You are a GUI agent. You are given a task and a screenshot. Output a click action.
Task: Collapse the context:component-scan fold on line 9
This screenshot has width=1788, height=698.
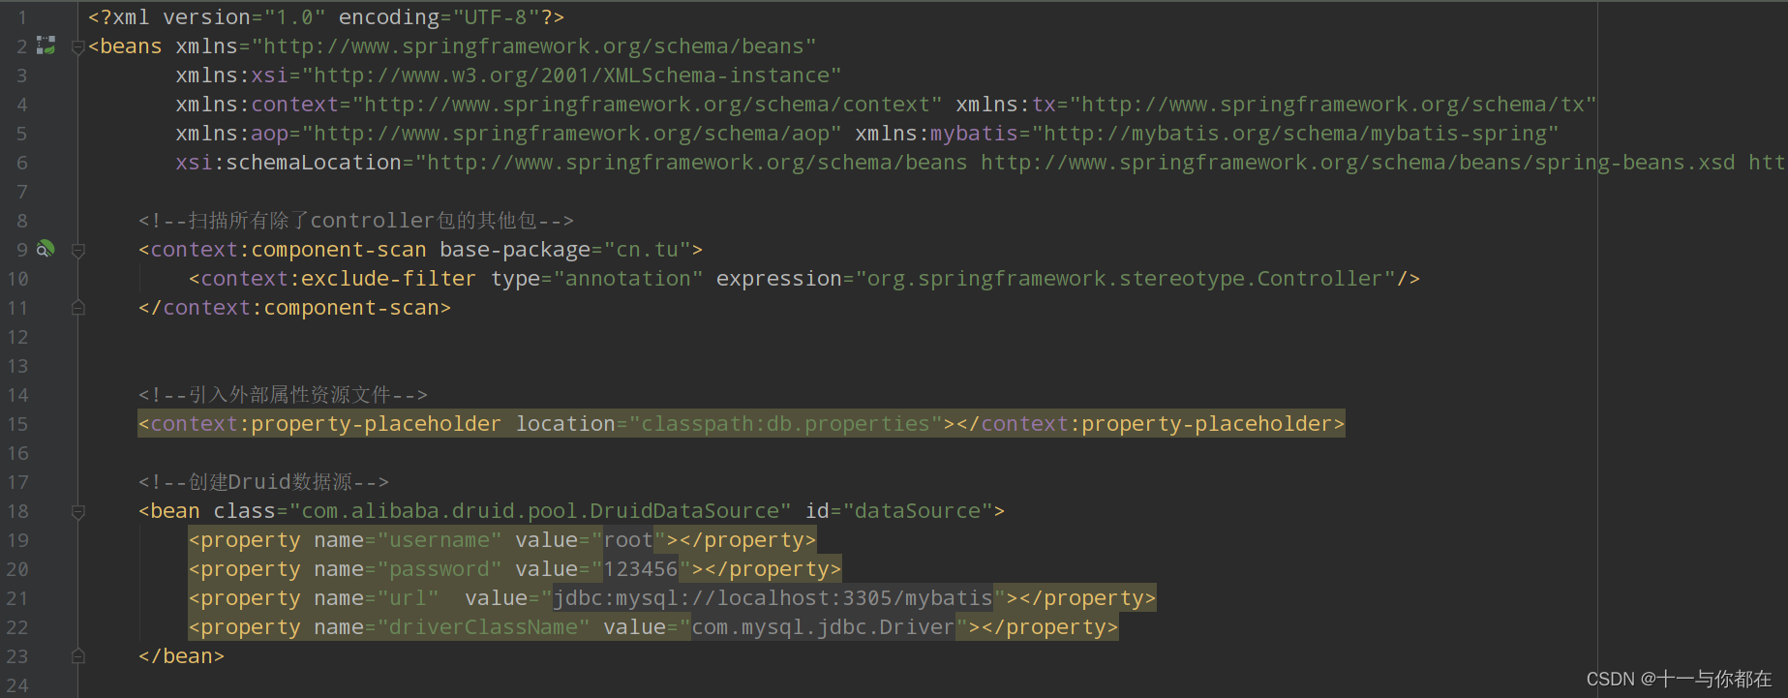click(x=78, y=251)
